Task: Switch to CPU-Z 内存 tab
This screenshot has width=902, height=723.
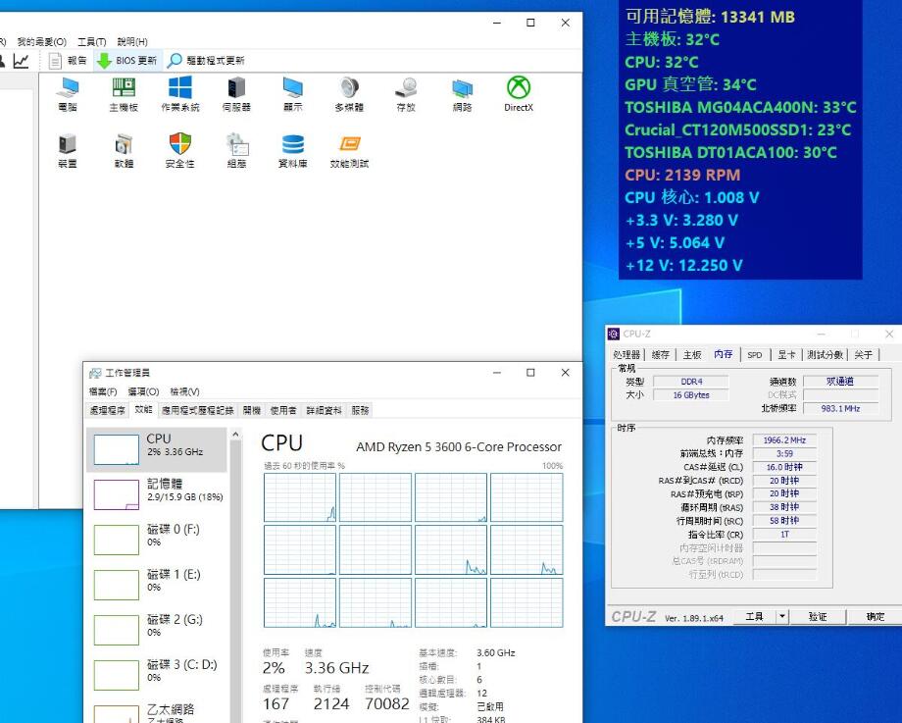Action: click(724, 354)
